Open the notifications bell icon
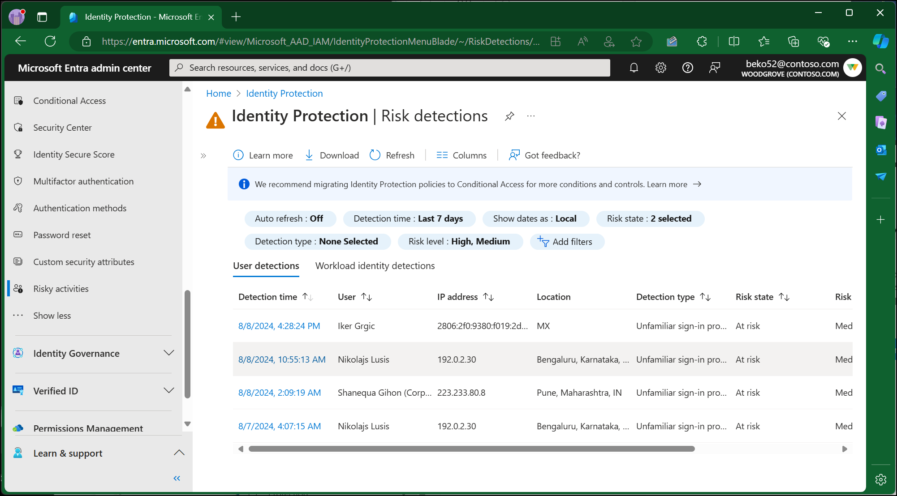The image size is (897, 496). click(634, 68)
